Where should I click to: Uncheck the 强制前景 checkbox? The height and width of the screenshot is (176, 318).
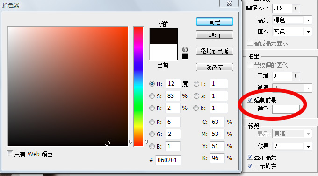(x=250, y=100)
